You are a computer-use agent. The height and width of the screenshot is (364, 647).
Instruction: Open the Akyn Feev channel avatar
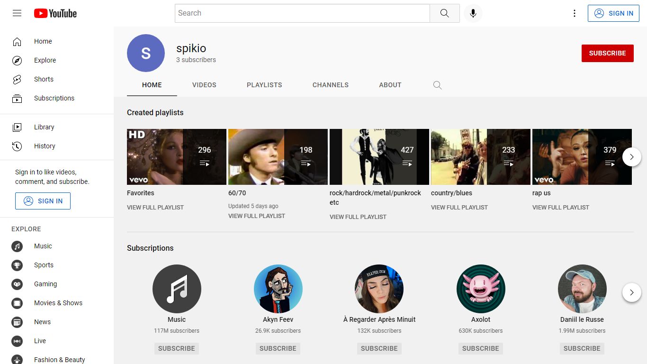[x=278, y=289]
